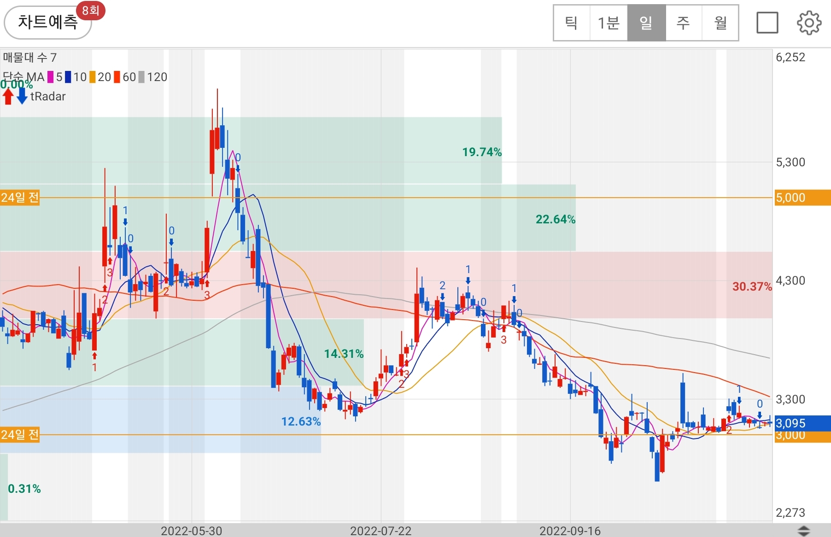This screenshot has height=537, width=831.
Task: Click the MA 10 blue color swatch
Action: 68,77
